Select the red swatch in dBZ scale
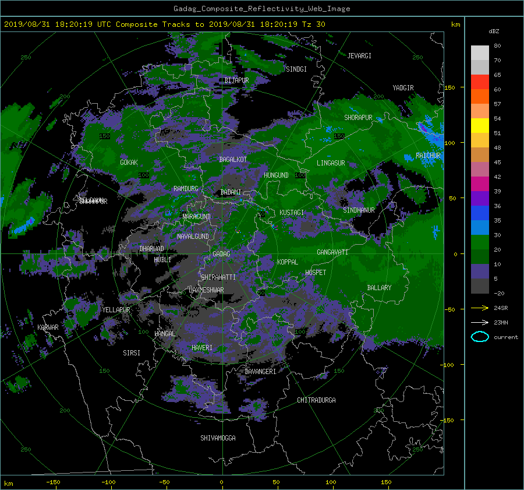The image size is (524, 490). point(480,82)
